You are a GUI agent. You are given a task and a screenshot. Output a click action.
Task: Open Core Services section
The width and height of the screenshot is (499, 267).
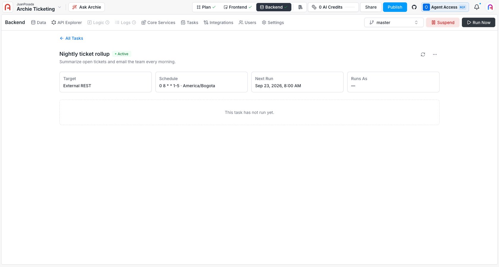158,23
